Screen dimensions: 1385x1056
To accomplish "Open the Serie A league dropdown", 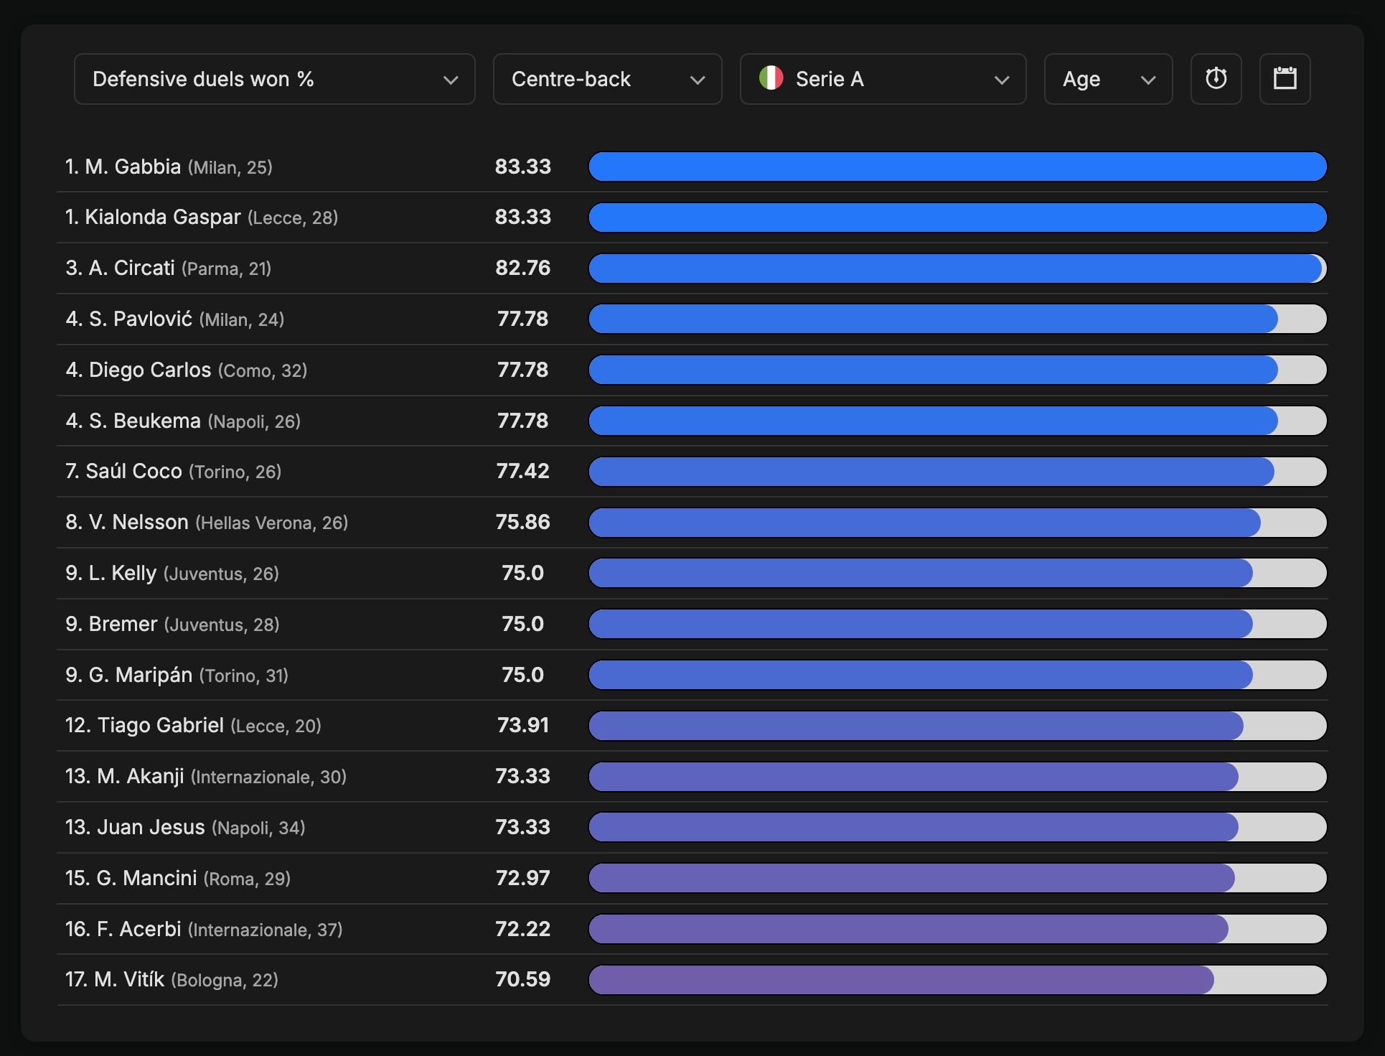I will coord(883,79).
